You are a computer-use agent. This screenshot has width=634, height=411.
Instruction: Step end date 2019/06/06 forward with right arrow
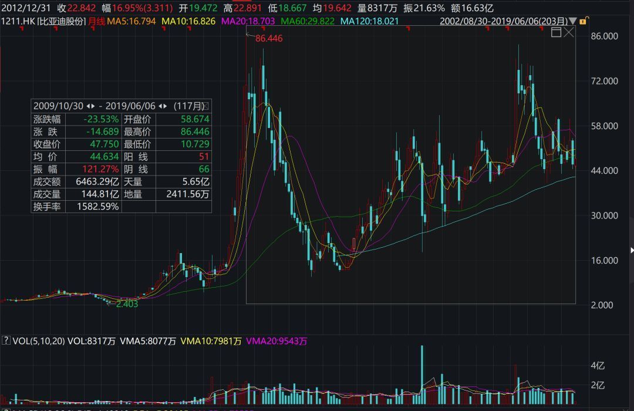coord(166,106)
